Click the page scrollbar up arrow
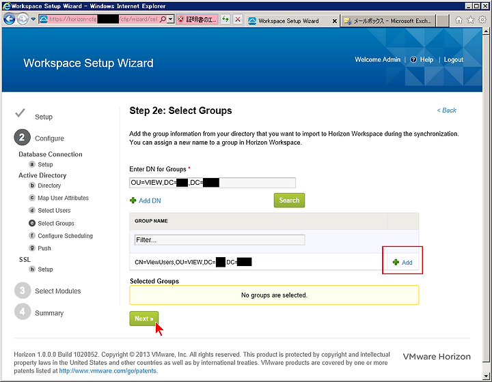Viewport: 492px width, 382px height. click(486, 31)
